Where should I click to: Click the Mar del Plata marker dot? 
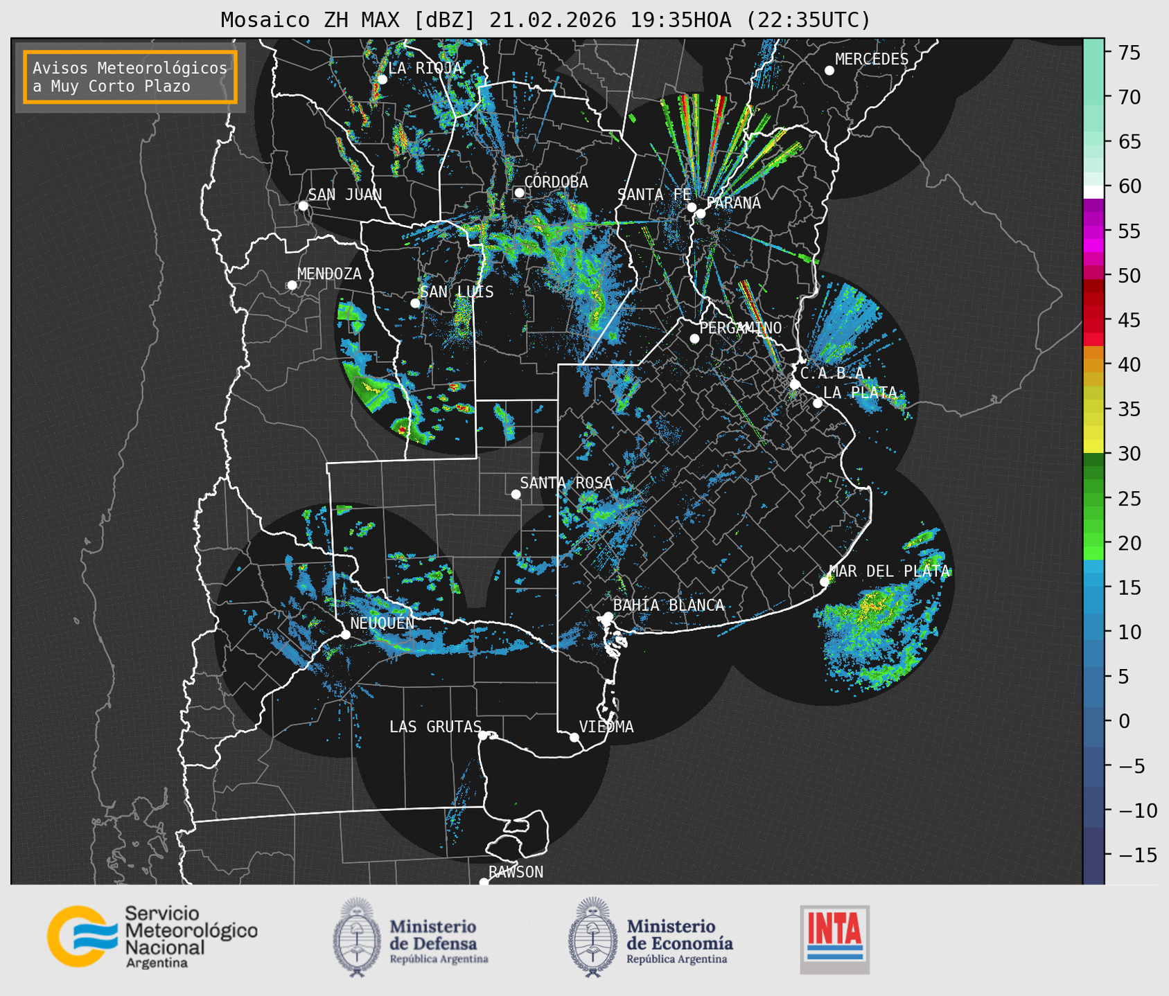tap(824, 582)
